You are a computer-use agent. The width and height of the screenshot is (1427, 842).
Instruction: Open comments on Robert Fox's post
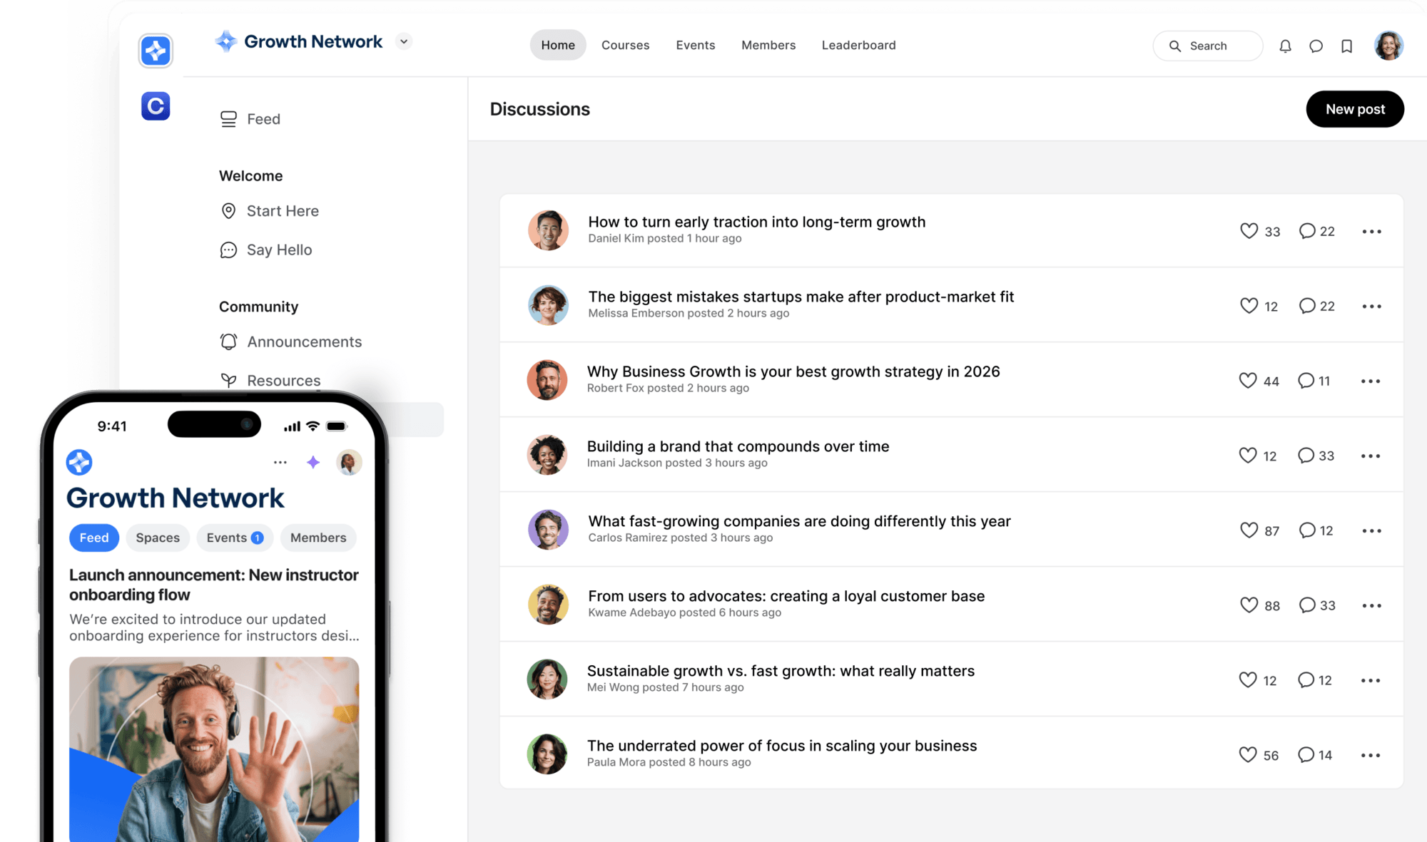(1306, 381)
